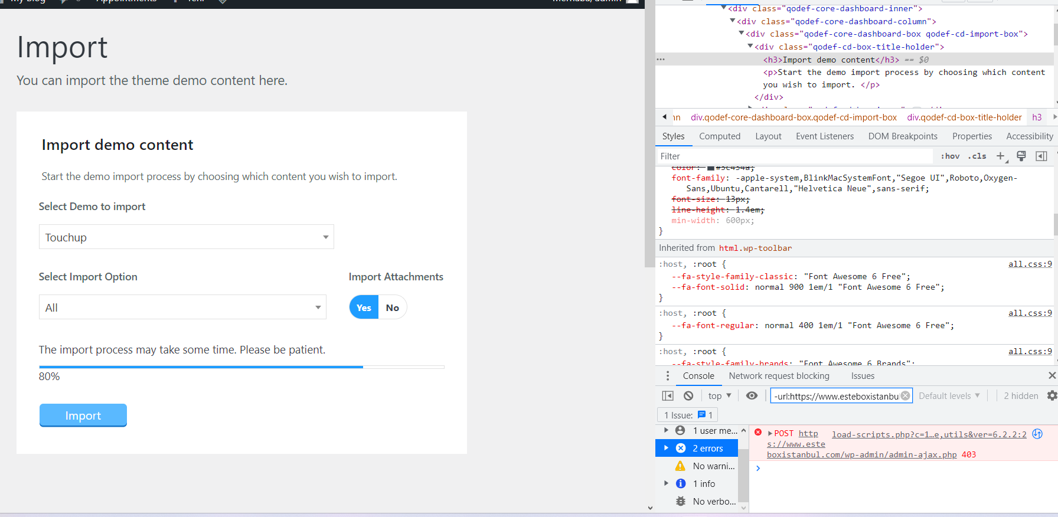This screenshot has height=517, width=1058.
Task: Add a new style rule with the plus icon
Action: click(1001, 156)
